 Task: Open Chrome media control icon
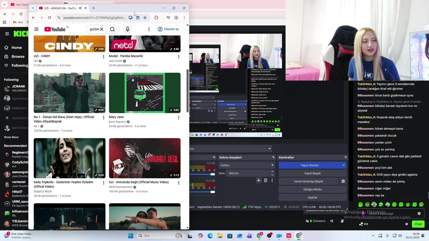(168, 17)
